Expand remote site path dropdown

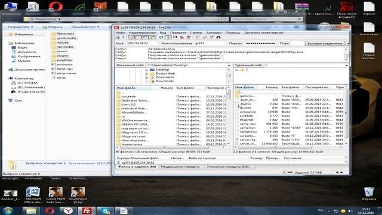[x=346, y=65]
